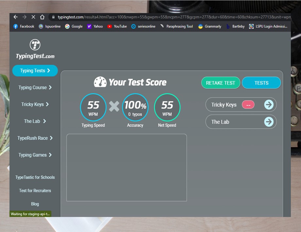Click the Net Speed label
Viewport: 301px width, 232px height.
tap(167, 125)
